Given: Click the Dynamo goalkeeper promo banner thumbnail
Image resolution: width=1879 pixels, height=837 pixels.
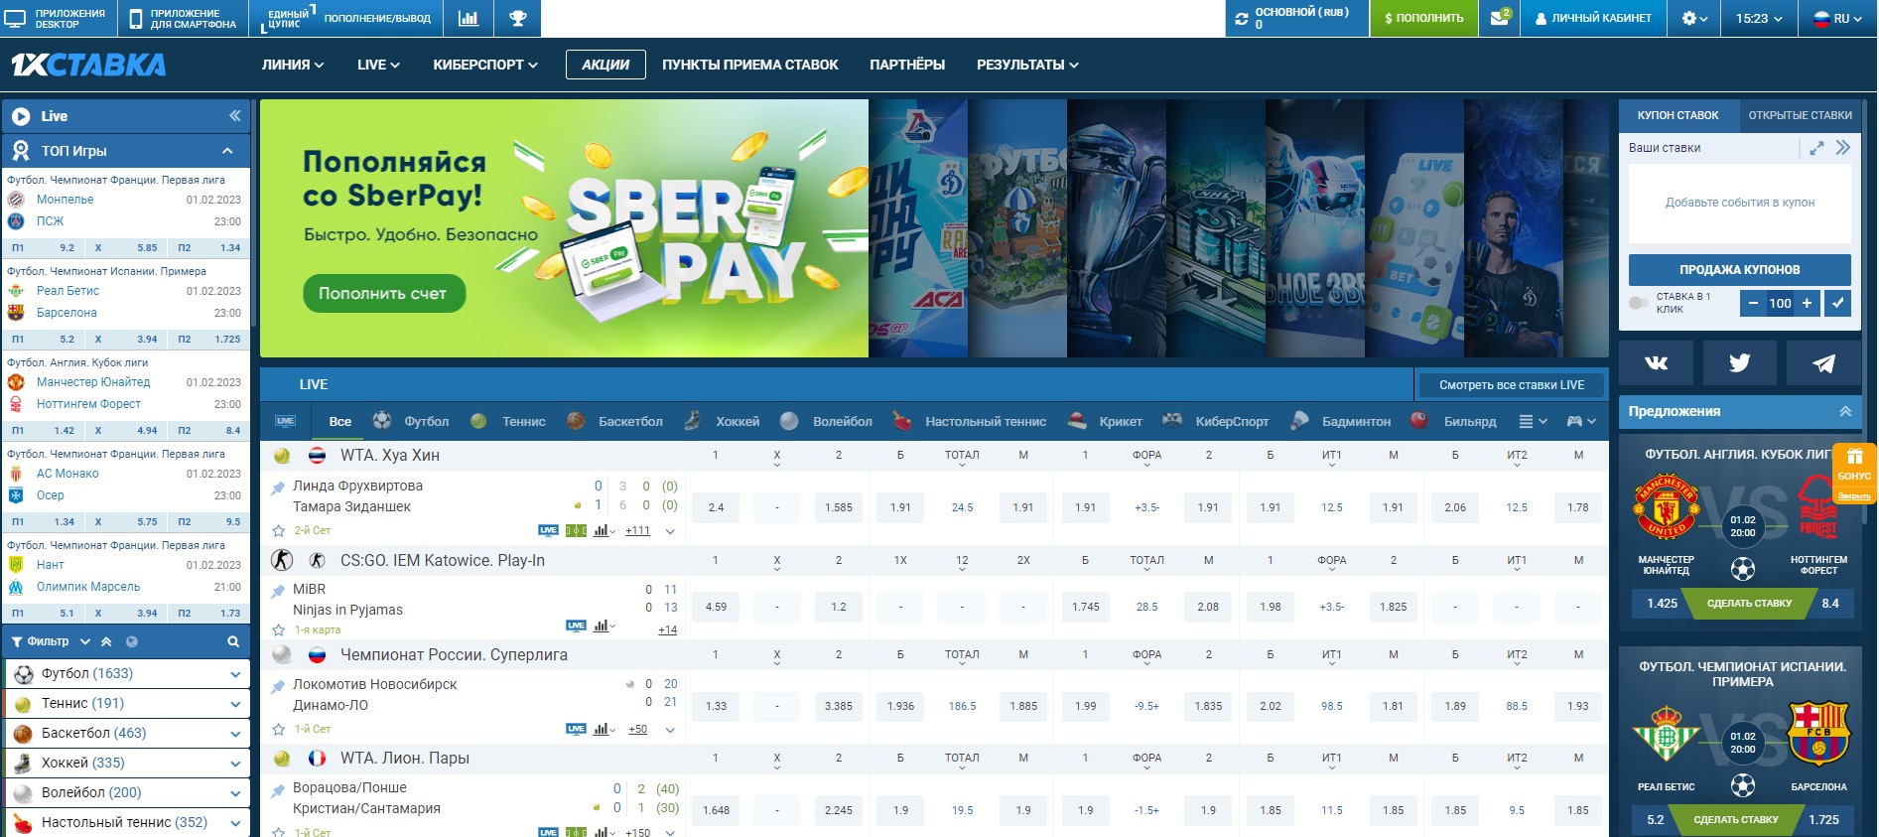Looking at the screenshot, I should (1514, 228).
